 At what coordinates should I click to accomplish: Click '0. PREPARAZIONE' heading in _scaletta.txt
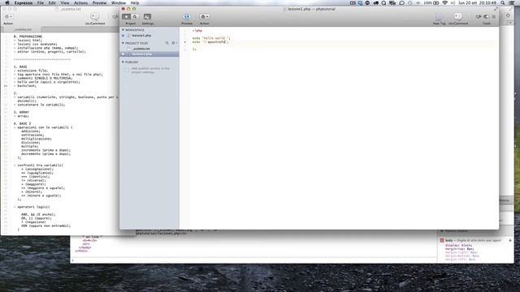[28, 36]
